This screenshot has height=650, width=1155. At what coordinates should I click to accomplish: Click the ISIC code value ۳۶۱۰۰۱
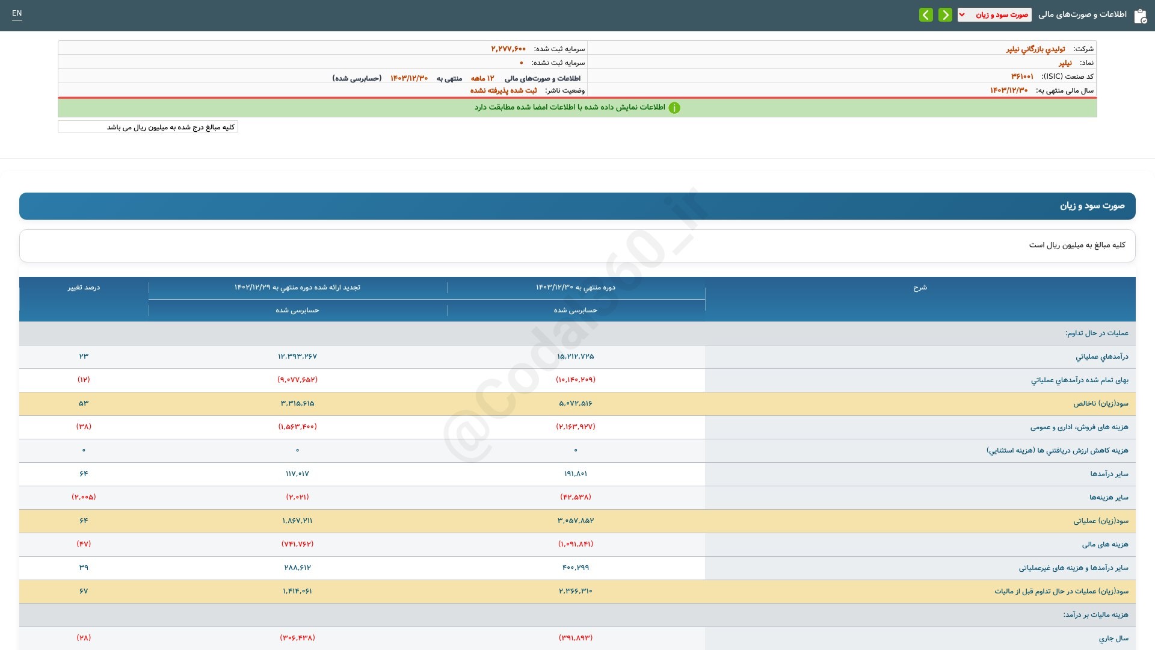[x=1022, y=76]
